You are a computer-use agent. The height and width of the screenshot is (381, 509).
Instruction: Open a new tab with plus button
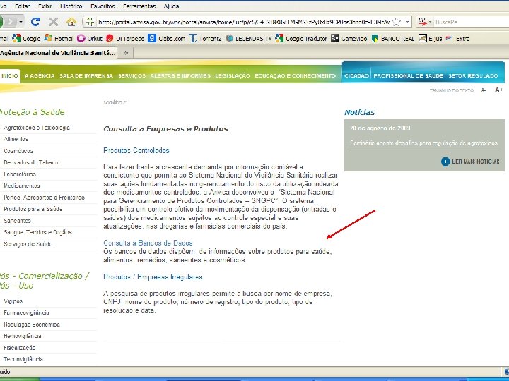126,52
